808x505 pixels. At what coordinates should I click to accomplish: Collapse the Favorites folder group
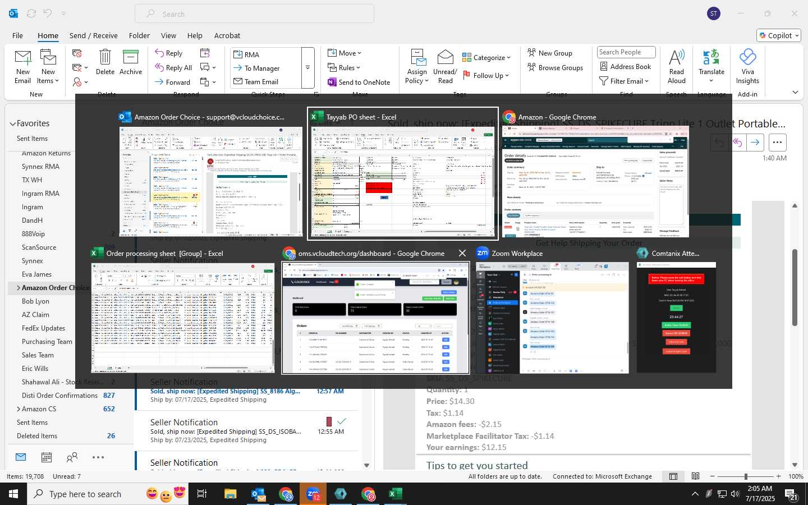point(12,123)
